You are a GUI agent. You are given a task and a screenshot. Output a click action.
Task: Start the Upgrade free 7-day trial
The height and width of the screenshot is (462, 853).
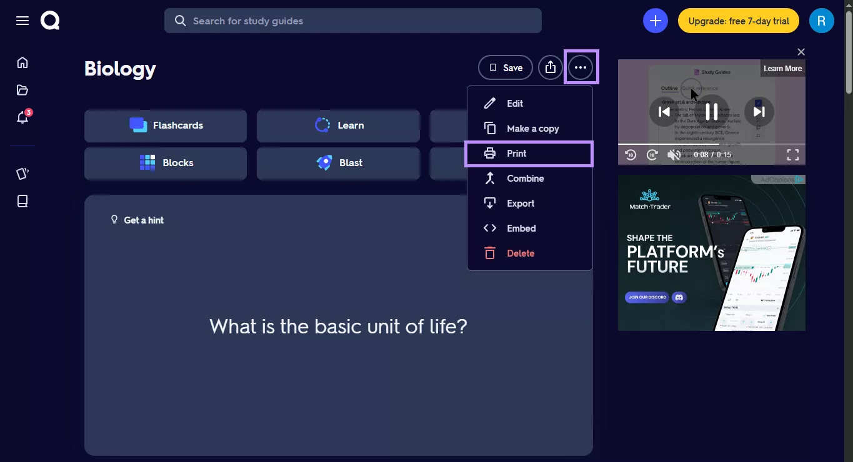[738, 21]
